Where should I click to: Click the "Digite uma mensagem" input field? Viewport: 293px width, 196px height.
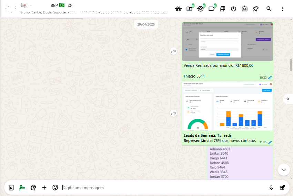[x=162, y=188]
